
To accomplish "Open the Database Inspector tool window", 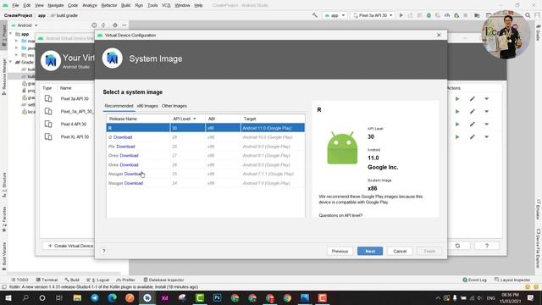I will [163, 280].
